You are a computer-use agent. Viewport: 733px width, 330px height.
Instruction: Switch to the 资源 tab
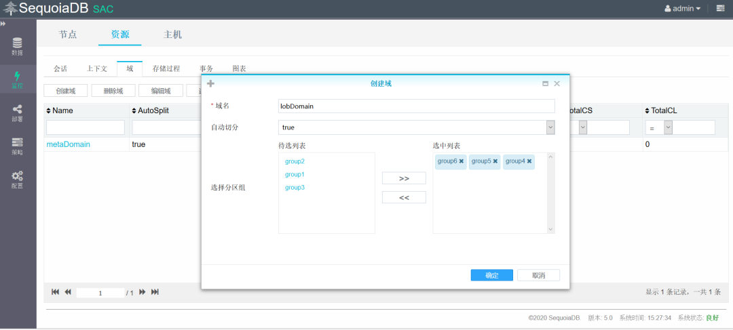(120, 35)
